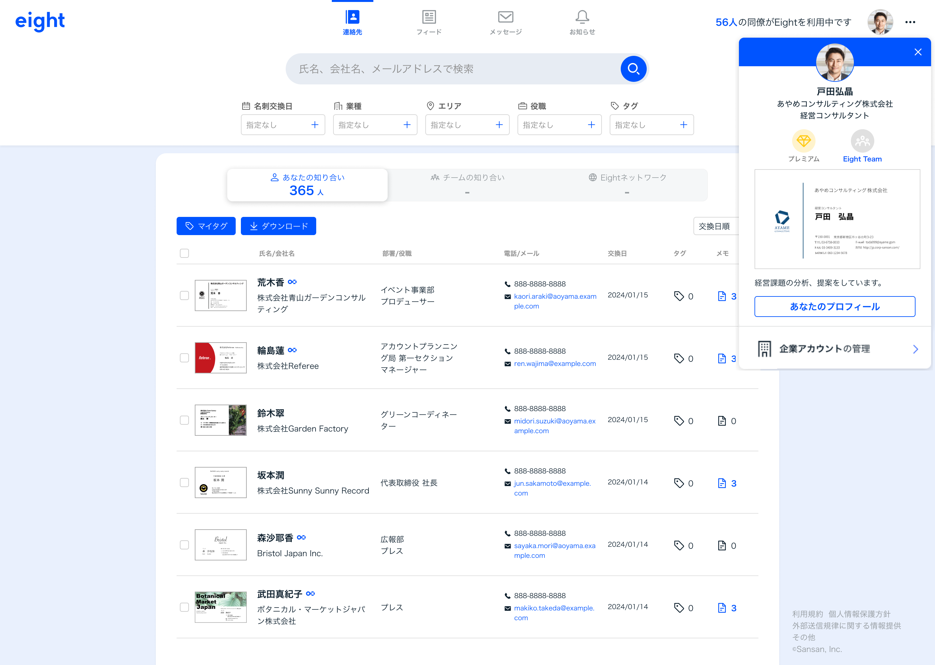Click tag icon in 鈴木翠 row
This screenshot has height=665, width=935.
click(x=679, y=420)
